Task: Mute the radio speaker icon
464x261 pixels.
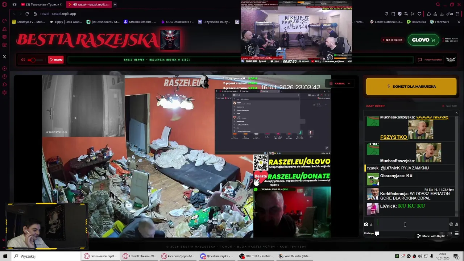Action: coord(23,60)
